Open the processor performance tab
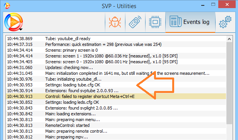 [155, 22]
